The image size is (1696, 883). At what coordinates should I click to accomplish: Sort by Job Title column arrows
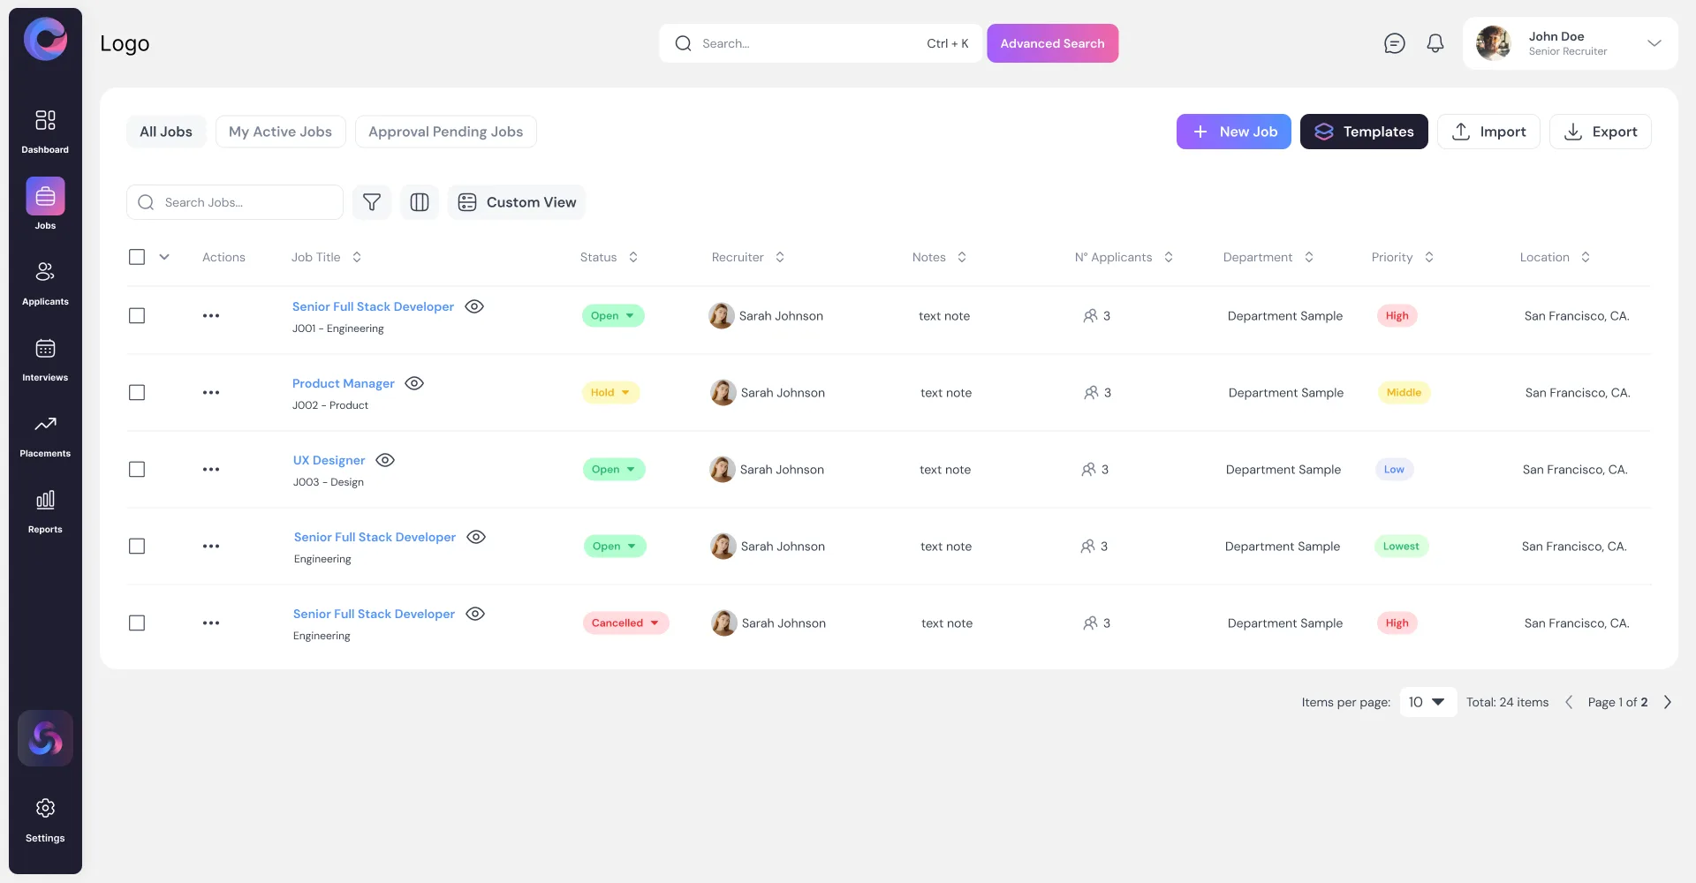357,257
